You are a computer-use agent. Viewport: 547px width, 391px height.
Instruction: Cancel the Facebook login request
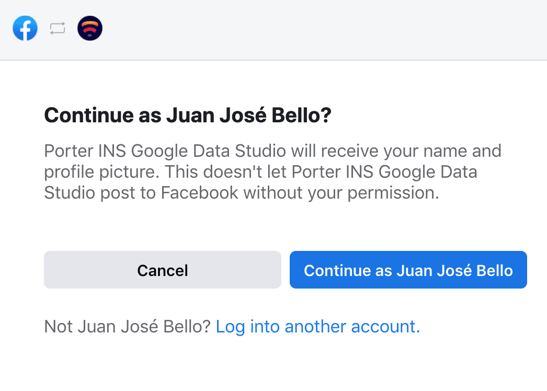pos(163,270)
